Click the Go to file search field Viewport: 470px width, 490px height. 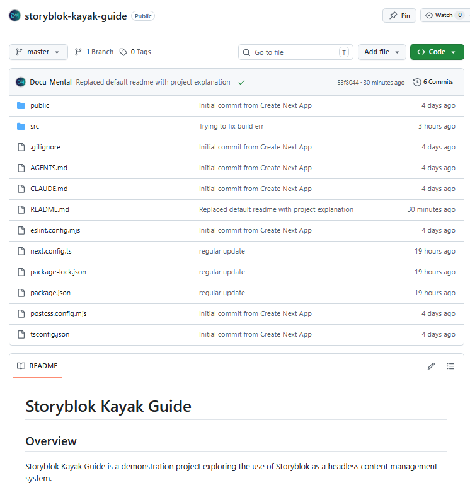(x=295, y=52)
